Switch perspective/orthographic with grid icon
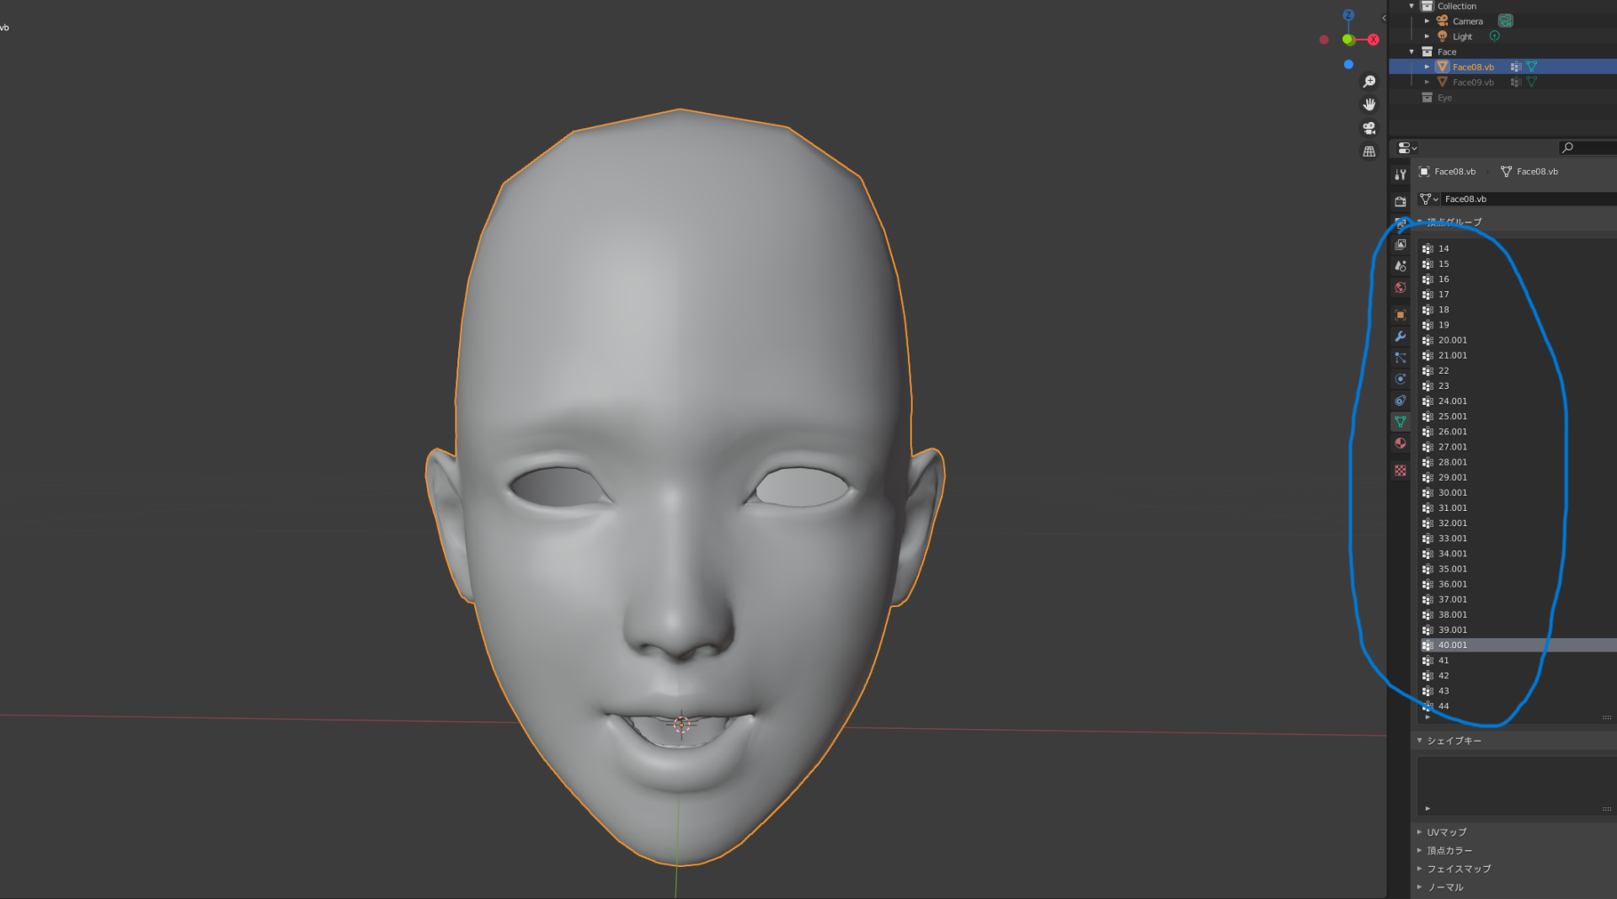1617x899 pixels. click(1369, 152)
